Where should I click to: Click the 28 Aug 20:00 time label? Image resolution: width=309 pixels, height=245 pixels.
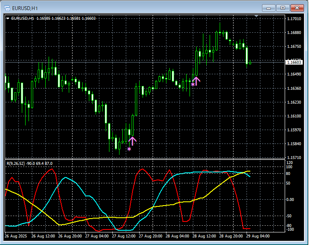coord(231,236)
